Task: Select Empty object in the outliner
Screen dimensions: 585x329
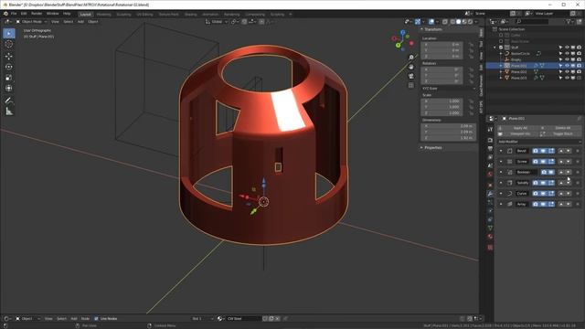Action: (x=516, y=59)
